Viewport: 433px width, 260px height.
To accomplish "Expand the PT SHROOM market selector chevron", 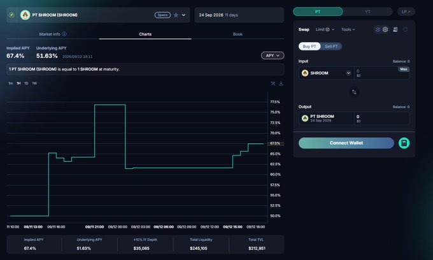I will [x=183, y=15].
